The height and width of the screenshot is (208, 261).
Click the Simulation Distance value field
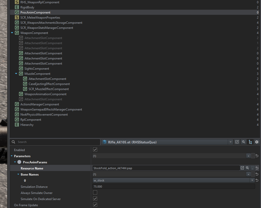[x=174, y=187]
